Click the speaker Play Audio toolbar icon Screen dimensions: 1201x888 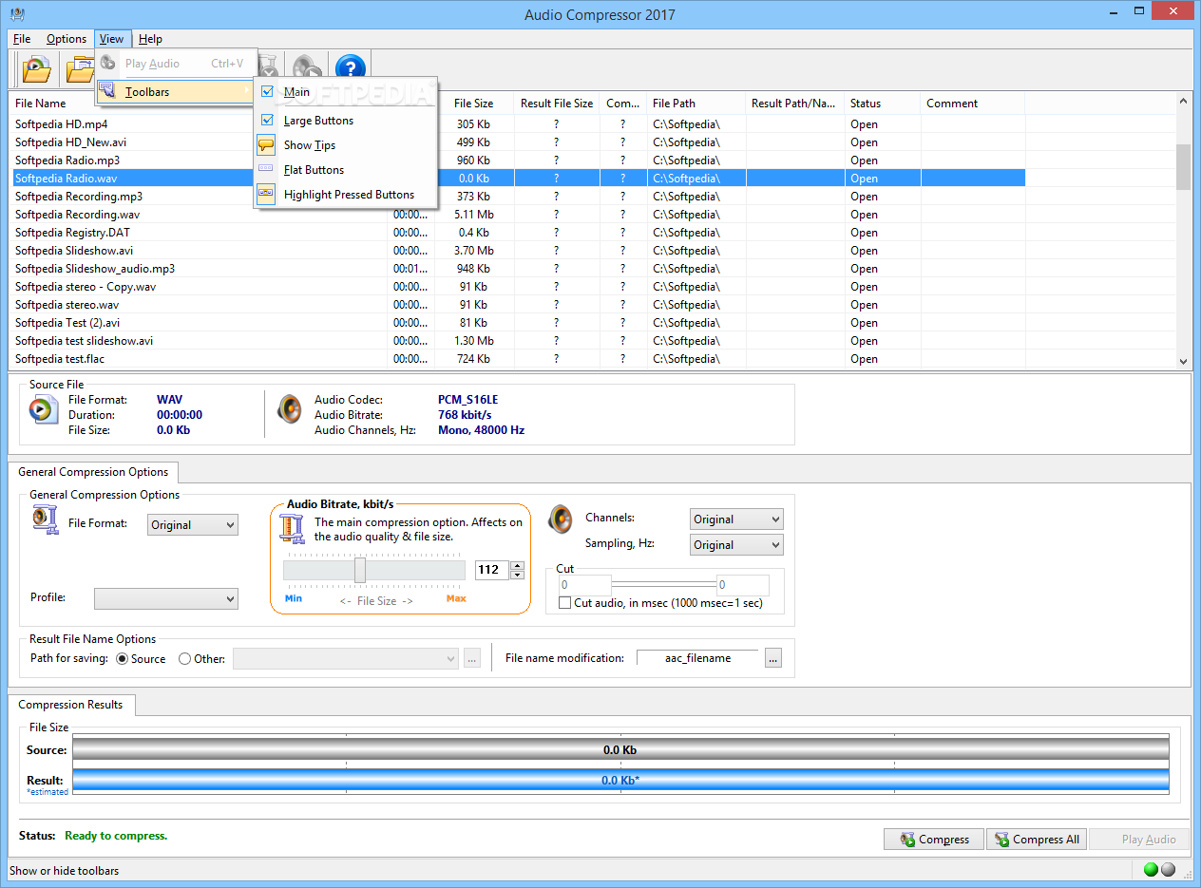point(306,67)
